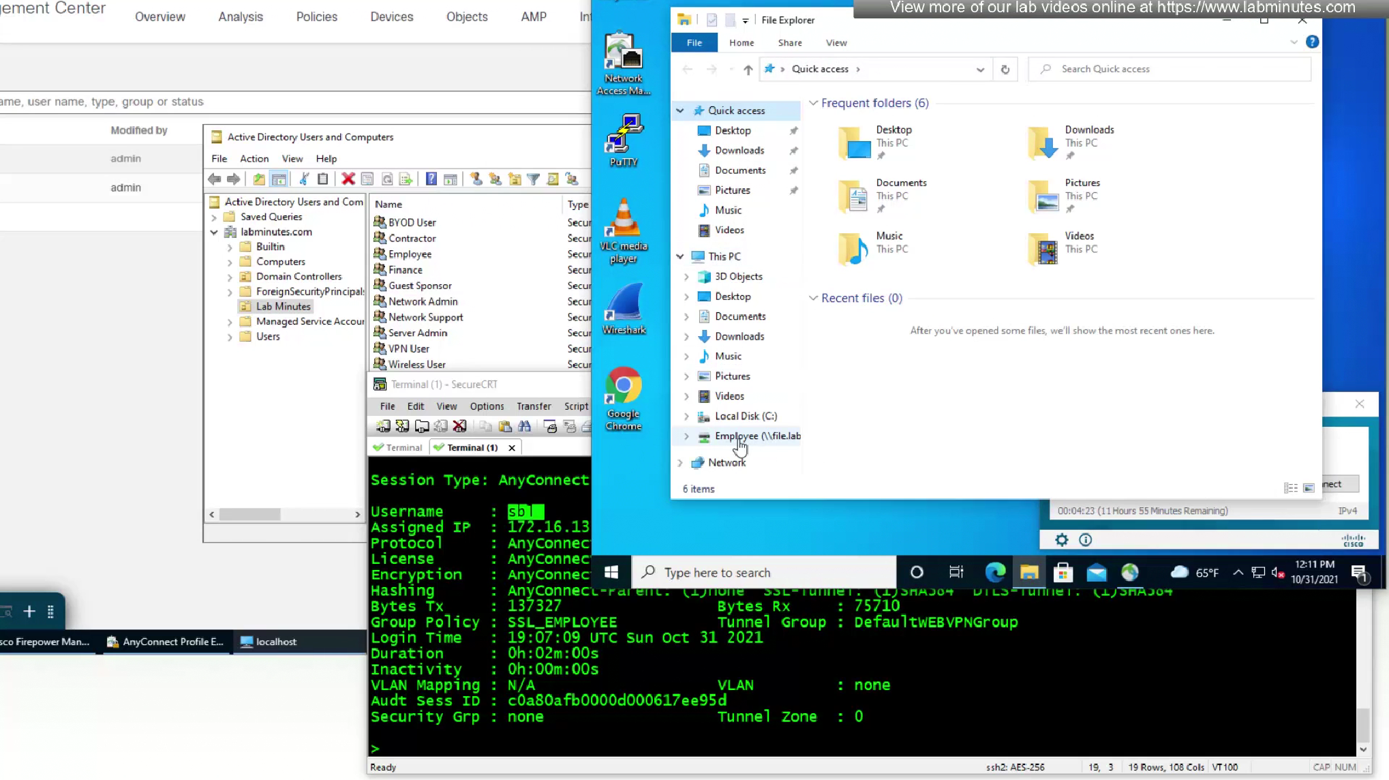Select the Employee mapped network drive

coord(757,436)
